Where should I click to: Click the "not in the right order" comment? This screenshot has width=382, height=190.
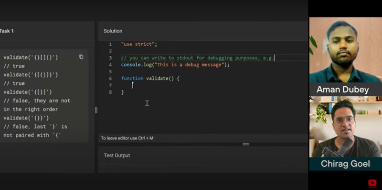tap(37, 105)
